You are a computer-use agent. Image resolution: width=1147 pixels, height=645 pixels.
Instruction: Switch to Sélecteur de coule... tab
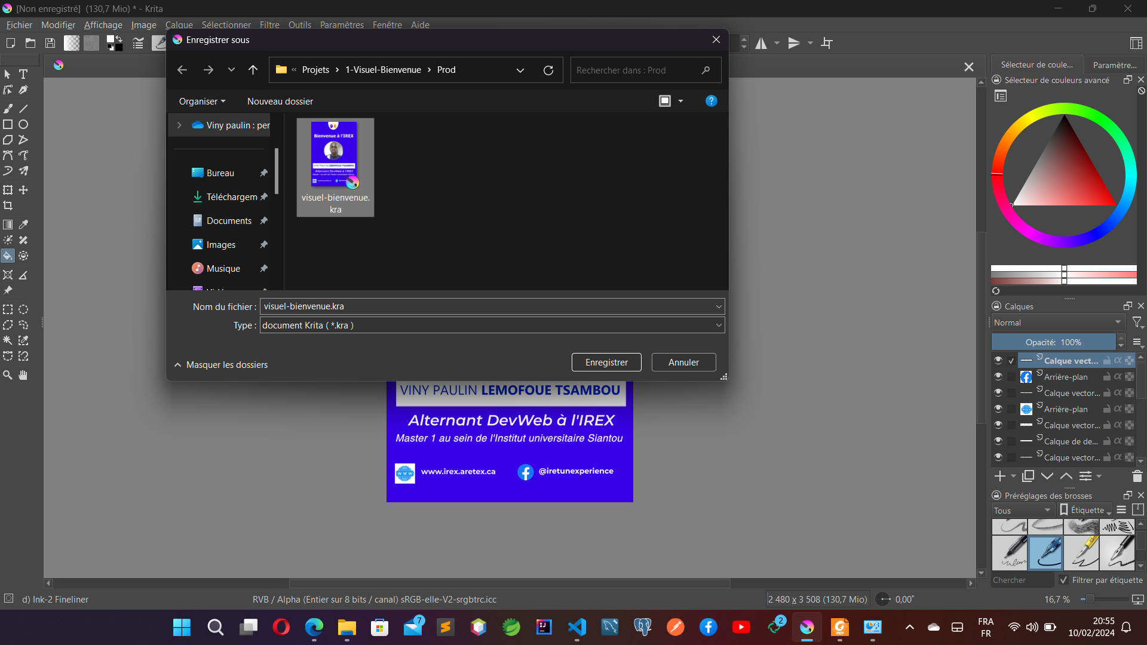pyautogui.click(x=1036, y=64)
